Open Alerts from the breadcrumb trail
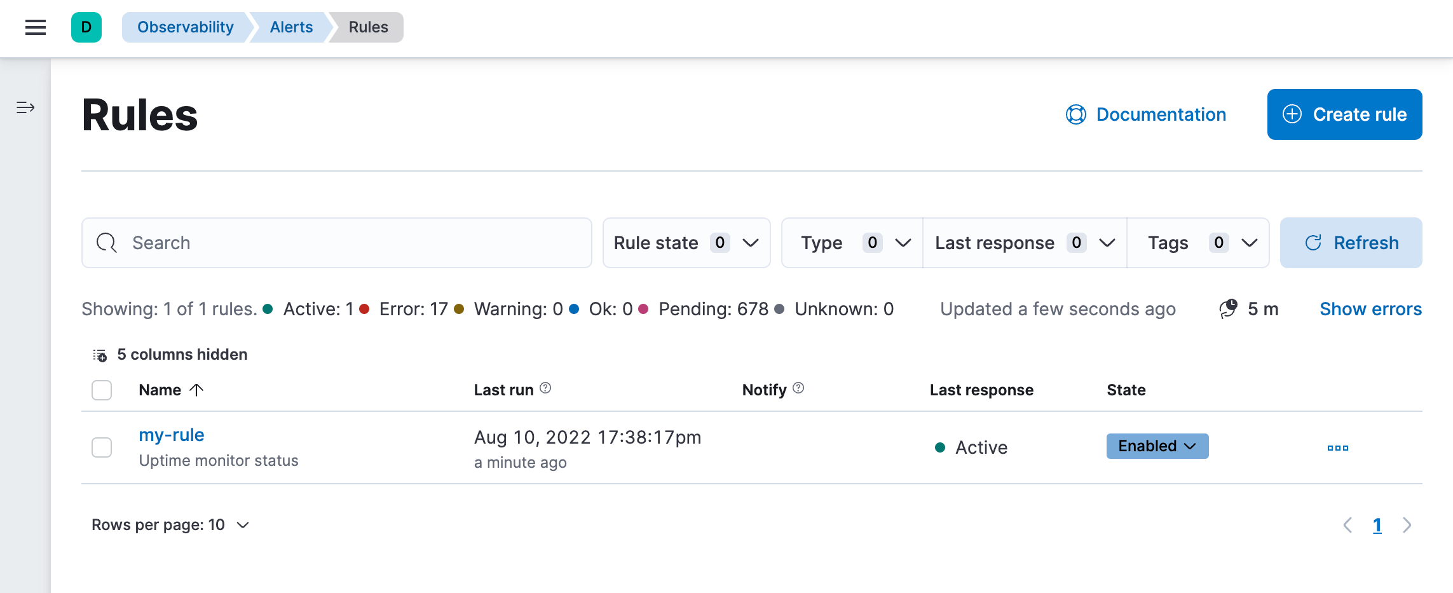This screenshot has width=1453, height=593. tap(291, 27)
